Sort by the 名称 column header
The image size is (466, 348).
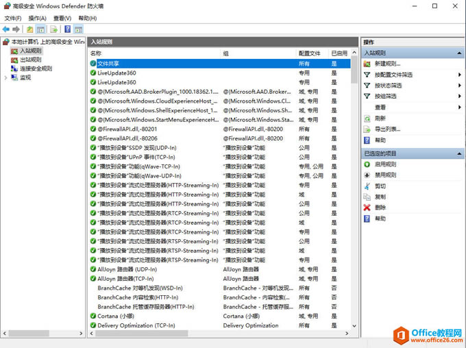coord(155,53)
